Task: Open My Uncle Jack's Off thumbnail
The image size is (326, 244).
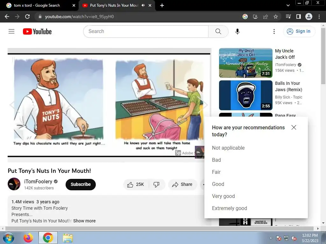Action: click(x=245, y=63)
